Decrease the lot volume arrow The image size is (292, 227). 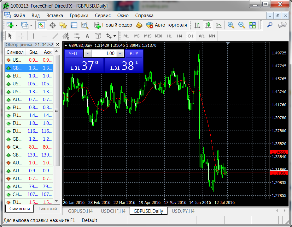[88, 53]
